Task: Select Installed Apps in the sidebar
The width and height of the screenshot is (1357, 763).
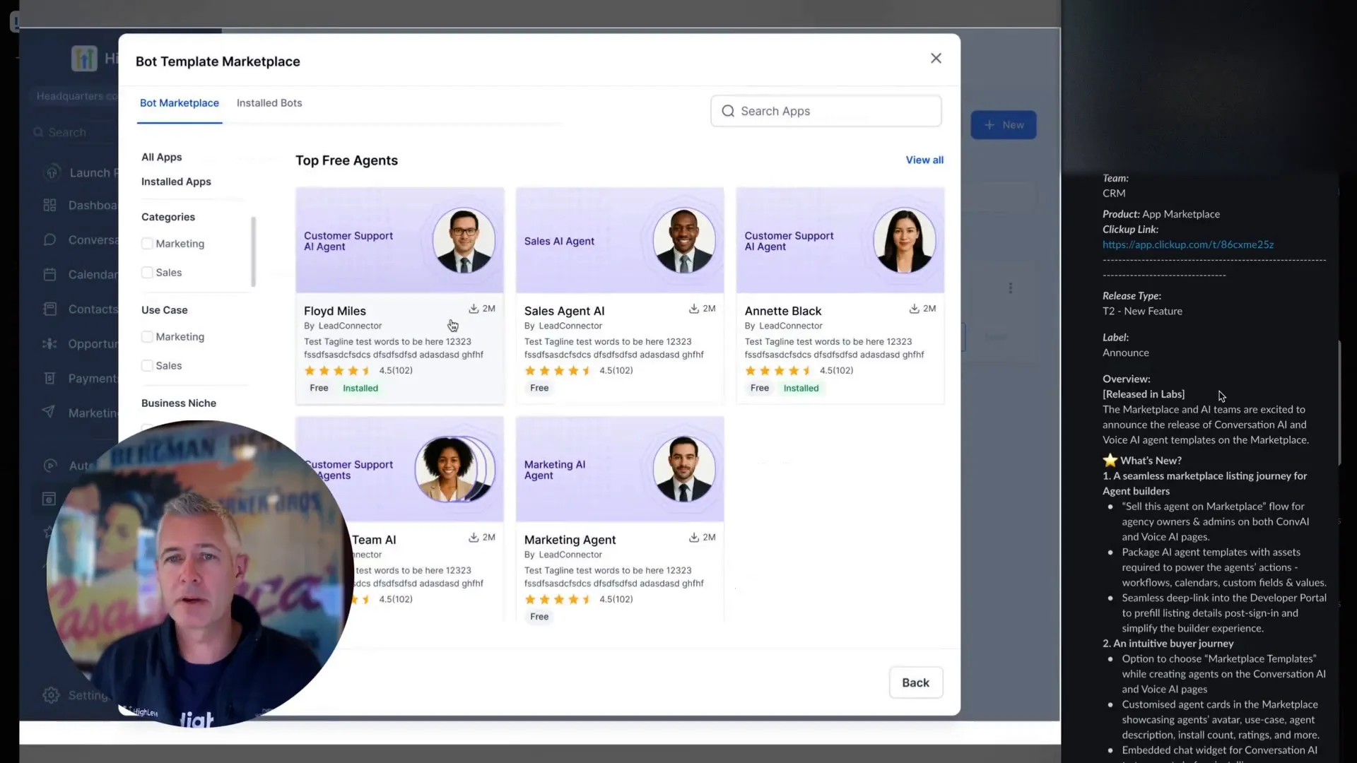Action: (x=176, y=182)
